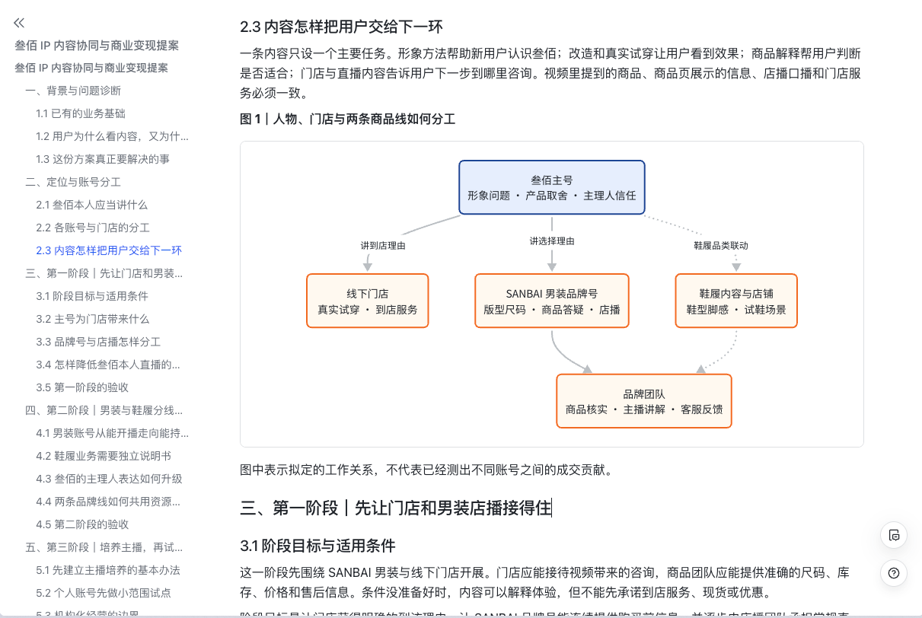Jump to 五、第三阶段 outline section
Screen dimensions: 922x618
[x=104, y=547]
